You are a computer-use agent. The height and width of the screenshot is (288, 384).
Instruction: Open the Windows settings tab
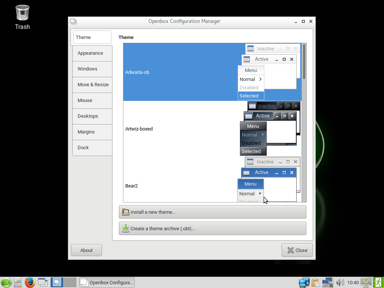87,69
